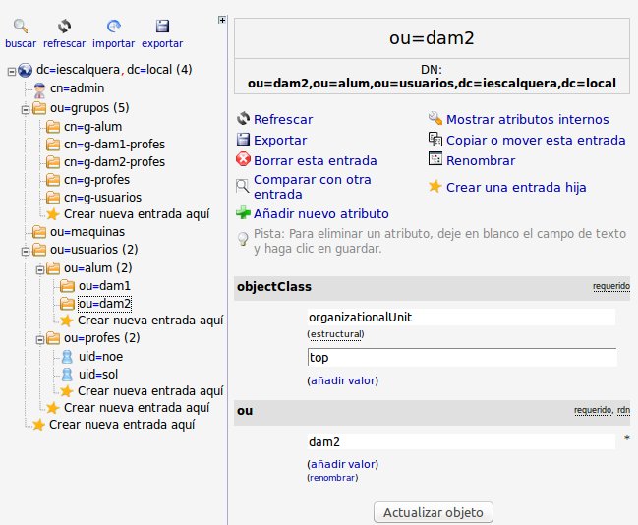This screenshot has width=638, height=525.
Task: Click añadir valor under ou attribute
Action: click(344, 464)
